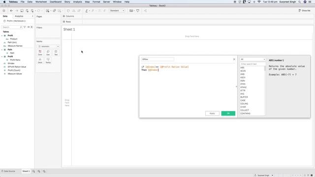Collapse the function list panel arrow
The width and height of the screenshot is (315, 177).
pos(236,87)
